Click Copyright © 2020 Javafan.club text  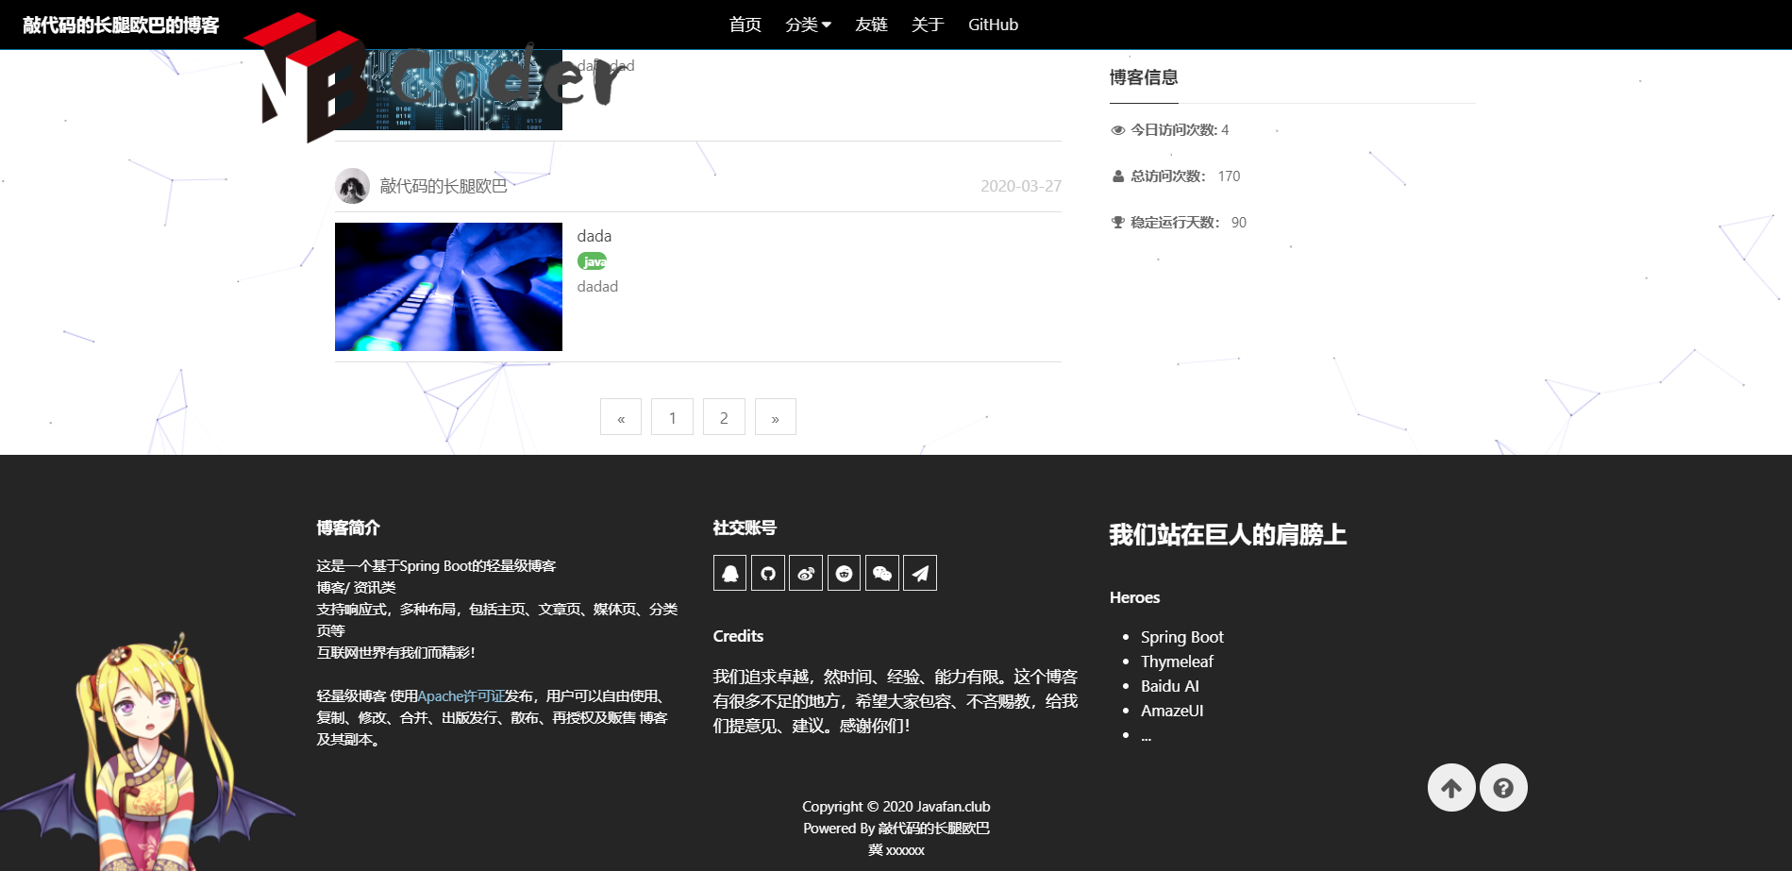point(896,807)
